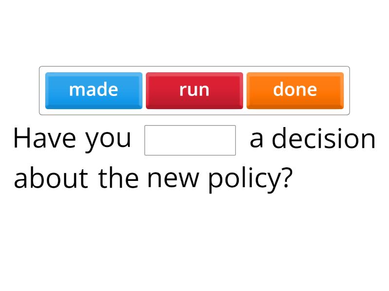Click the blank after "Have you"
The height and width of the screenshot is (291, 389).
(190, 140)
